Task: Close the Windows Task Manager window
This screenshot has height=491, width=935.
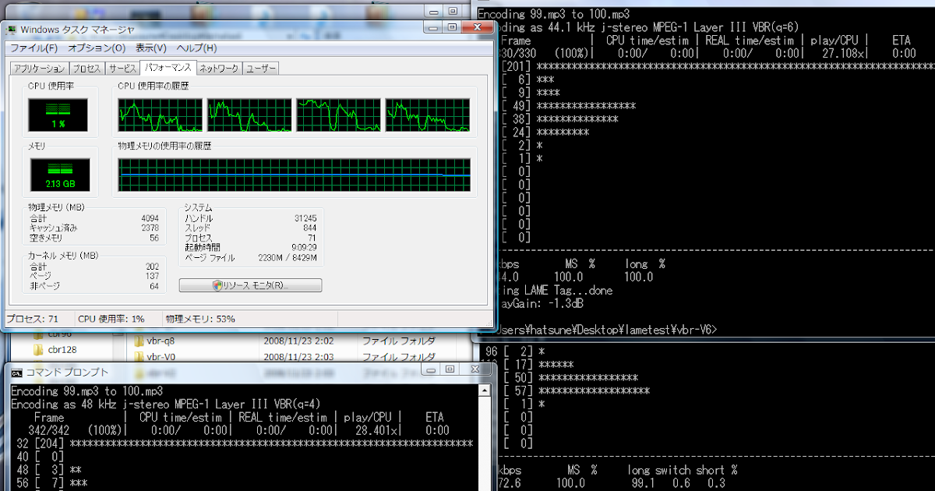Action: coord(478,28)
